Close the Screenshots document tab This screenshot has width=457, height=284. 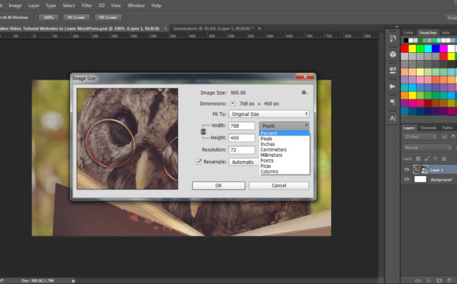(x=259, y=28)
